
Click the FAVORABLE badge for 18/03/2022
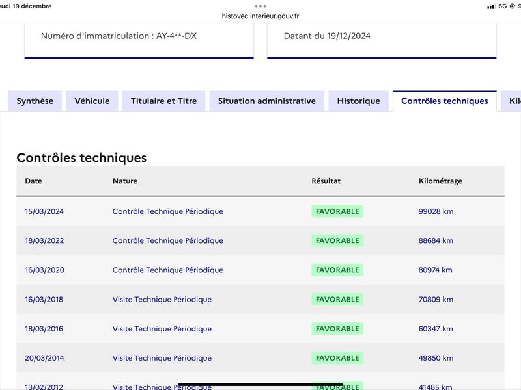tap(337, 240)
